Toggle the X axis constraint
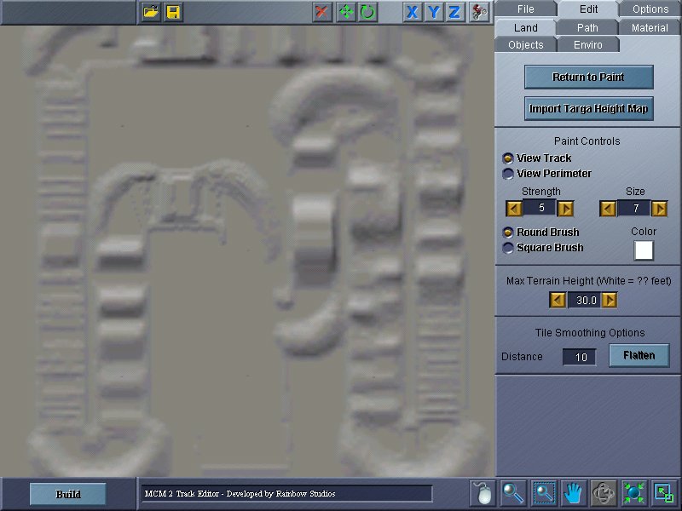Viewport: 682px width, 511px height. point(412,12)
